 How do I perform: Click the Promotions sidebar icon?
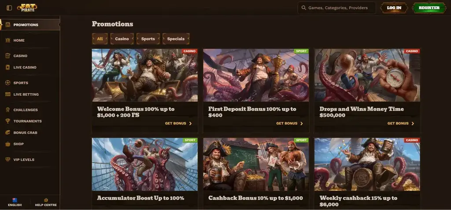click(8, 25)
